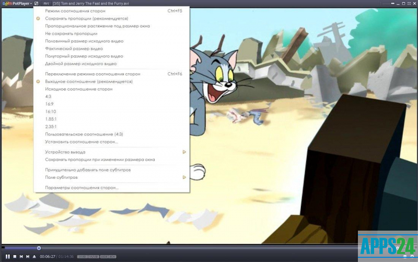
Task: Select 'Выходное соотношение (рекомендуется)' option
Action: coord(89,82)
